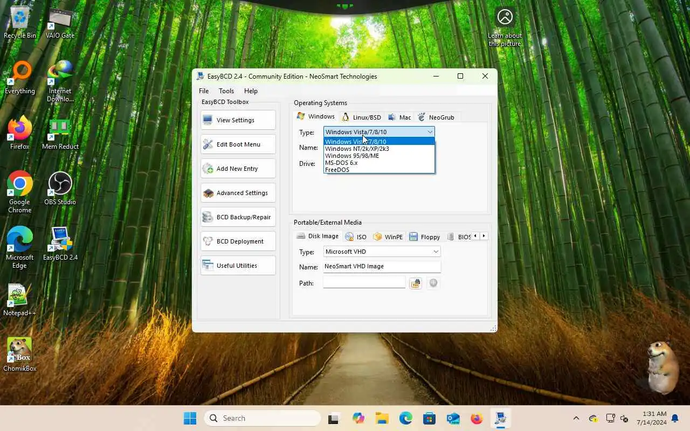Open Edge from the taskbar

[406, 418]
